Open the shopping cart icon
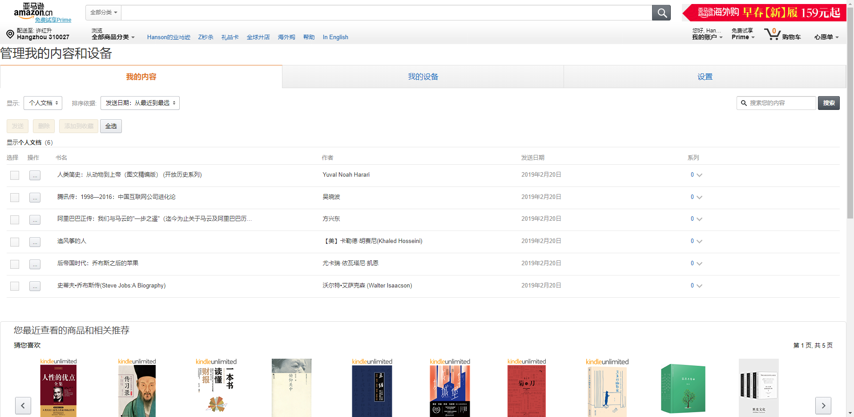Image resolution: width=854 pixels, height=417 pixels. coord(772,34)
